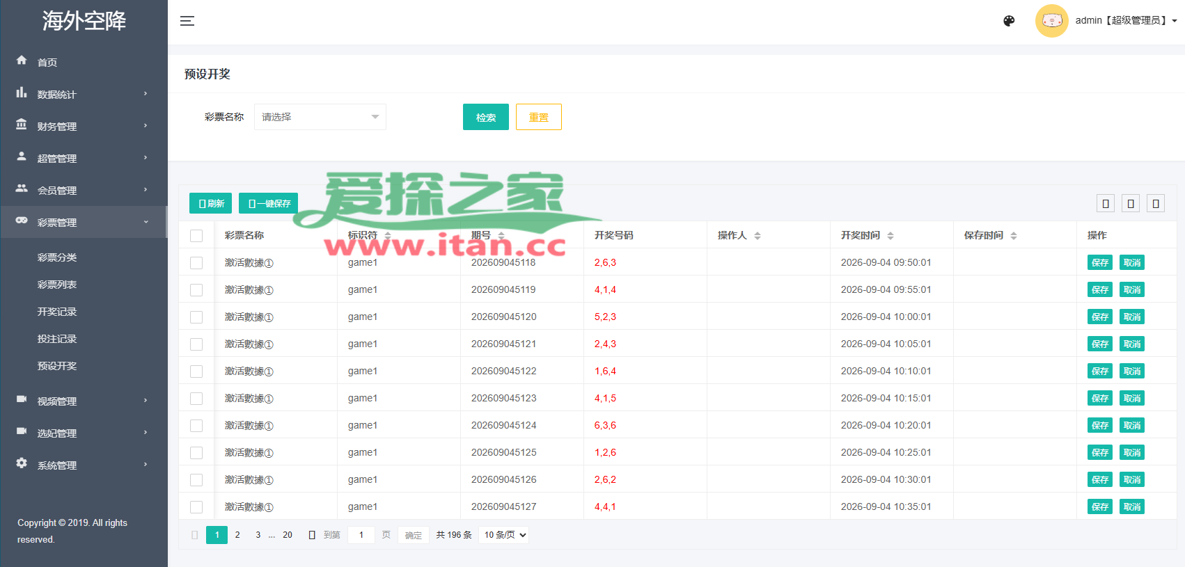The image size is (1185, 567).
Task: Go to 首页 home icon in sidebar
Action: coord(22,61)
